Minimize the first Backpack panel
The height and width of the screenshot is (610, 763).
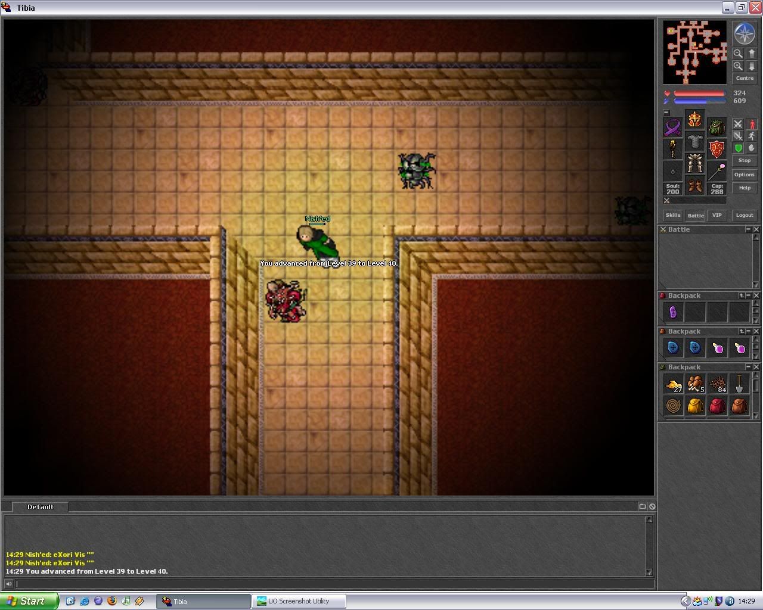click(749, 295)
